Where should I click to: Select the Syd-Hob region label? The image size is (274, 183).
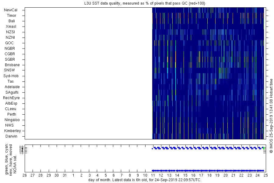click(x=11, y=76)
